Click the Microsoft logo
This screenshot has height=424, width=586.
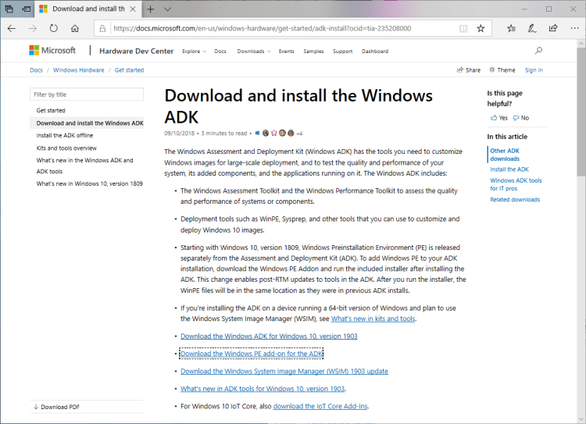coord(52,51)
